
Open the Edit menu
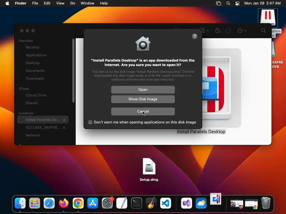point(47,3)
